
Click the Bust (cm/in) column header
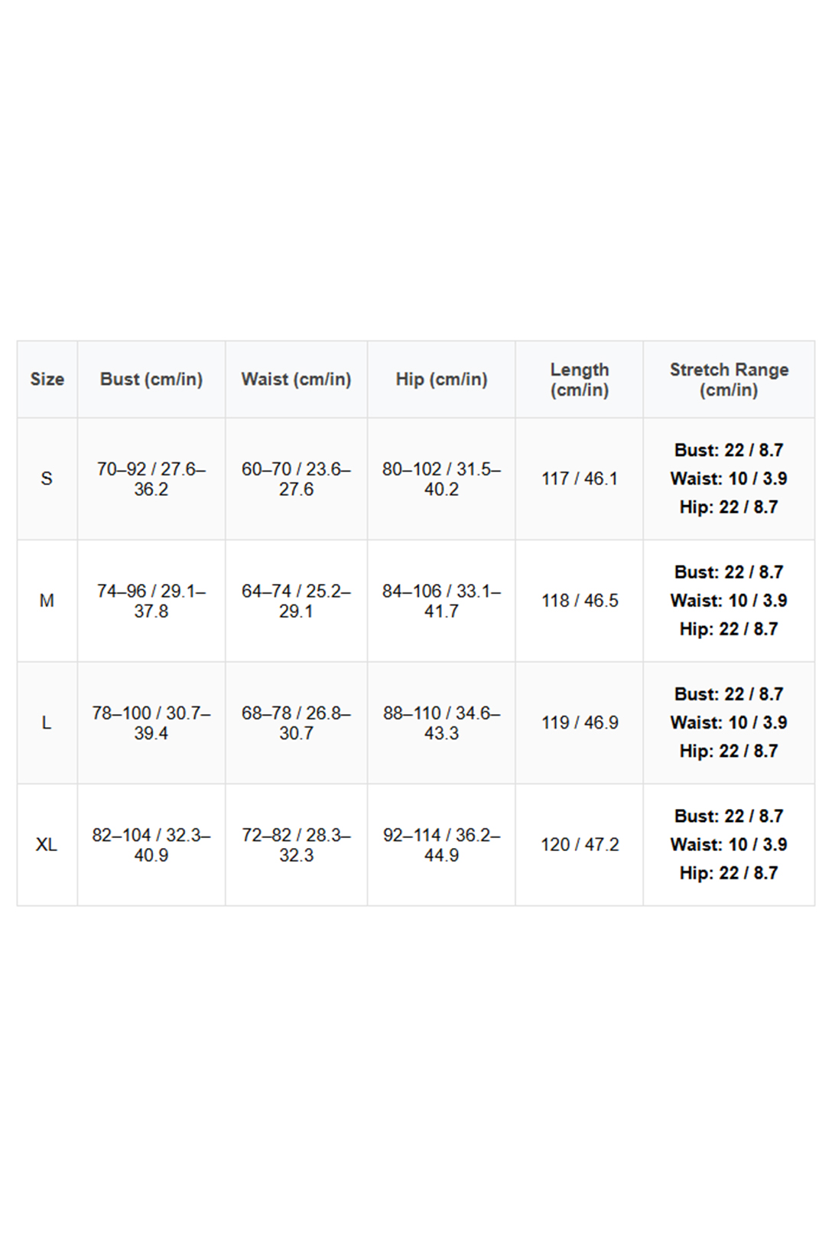(x=151, y=379)
